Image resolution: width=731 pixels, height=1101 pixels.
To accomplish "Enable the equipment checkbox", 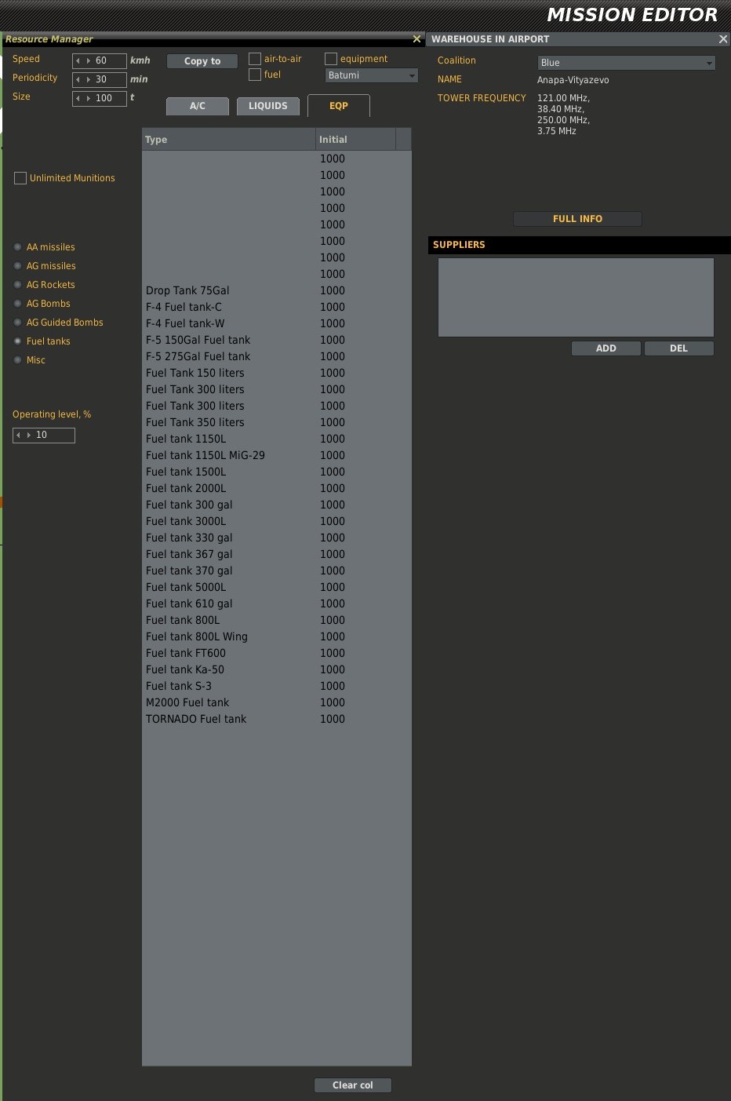I will (x=331, y=59).
